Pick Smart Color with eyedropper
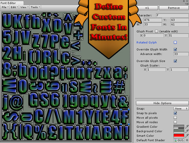The image size is (189, 143). pyautogui.click(x=187, y=136)
